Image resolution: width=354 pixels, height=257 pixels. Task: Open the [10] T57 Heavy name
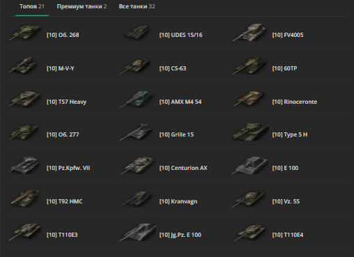coord(66,102)
